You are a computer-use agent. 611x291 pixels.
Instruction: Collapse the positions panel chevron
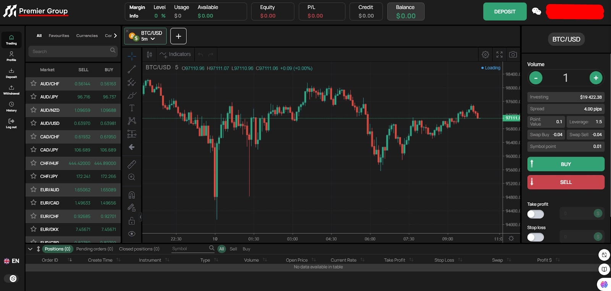click(x=30, y=249)
